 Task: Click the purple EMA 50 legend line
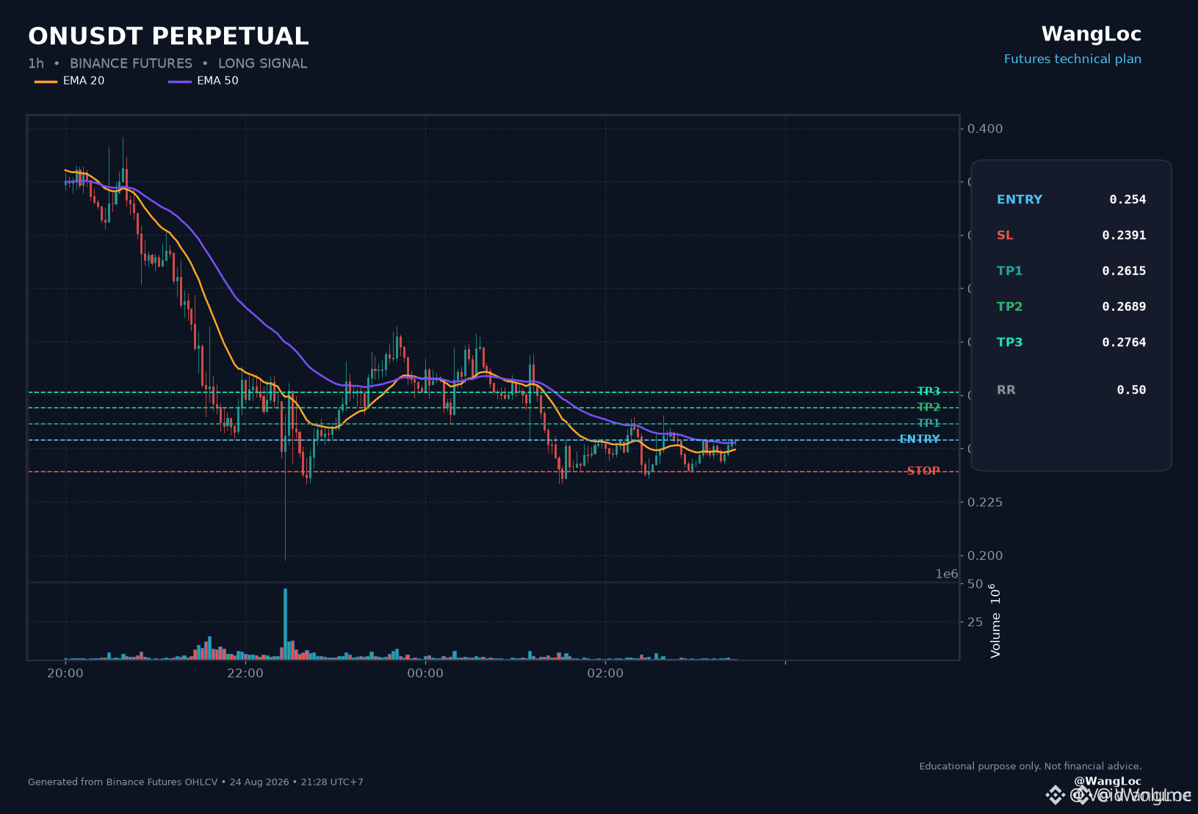tap(180, 81)
